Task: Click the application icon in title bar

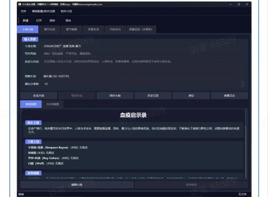Action: [x=20, y=4]
